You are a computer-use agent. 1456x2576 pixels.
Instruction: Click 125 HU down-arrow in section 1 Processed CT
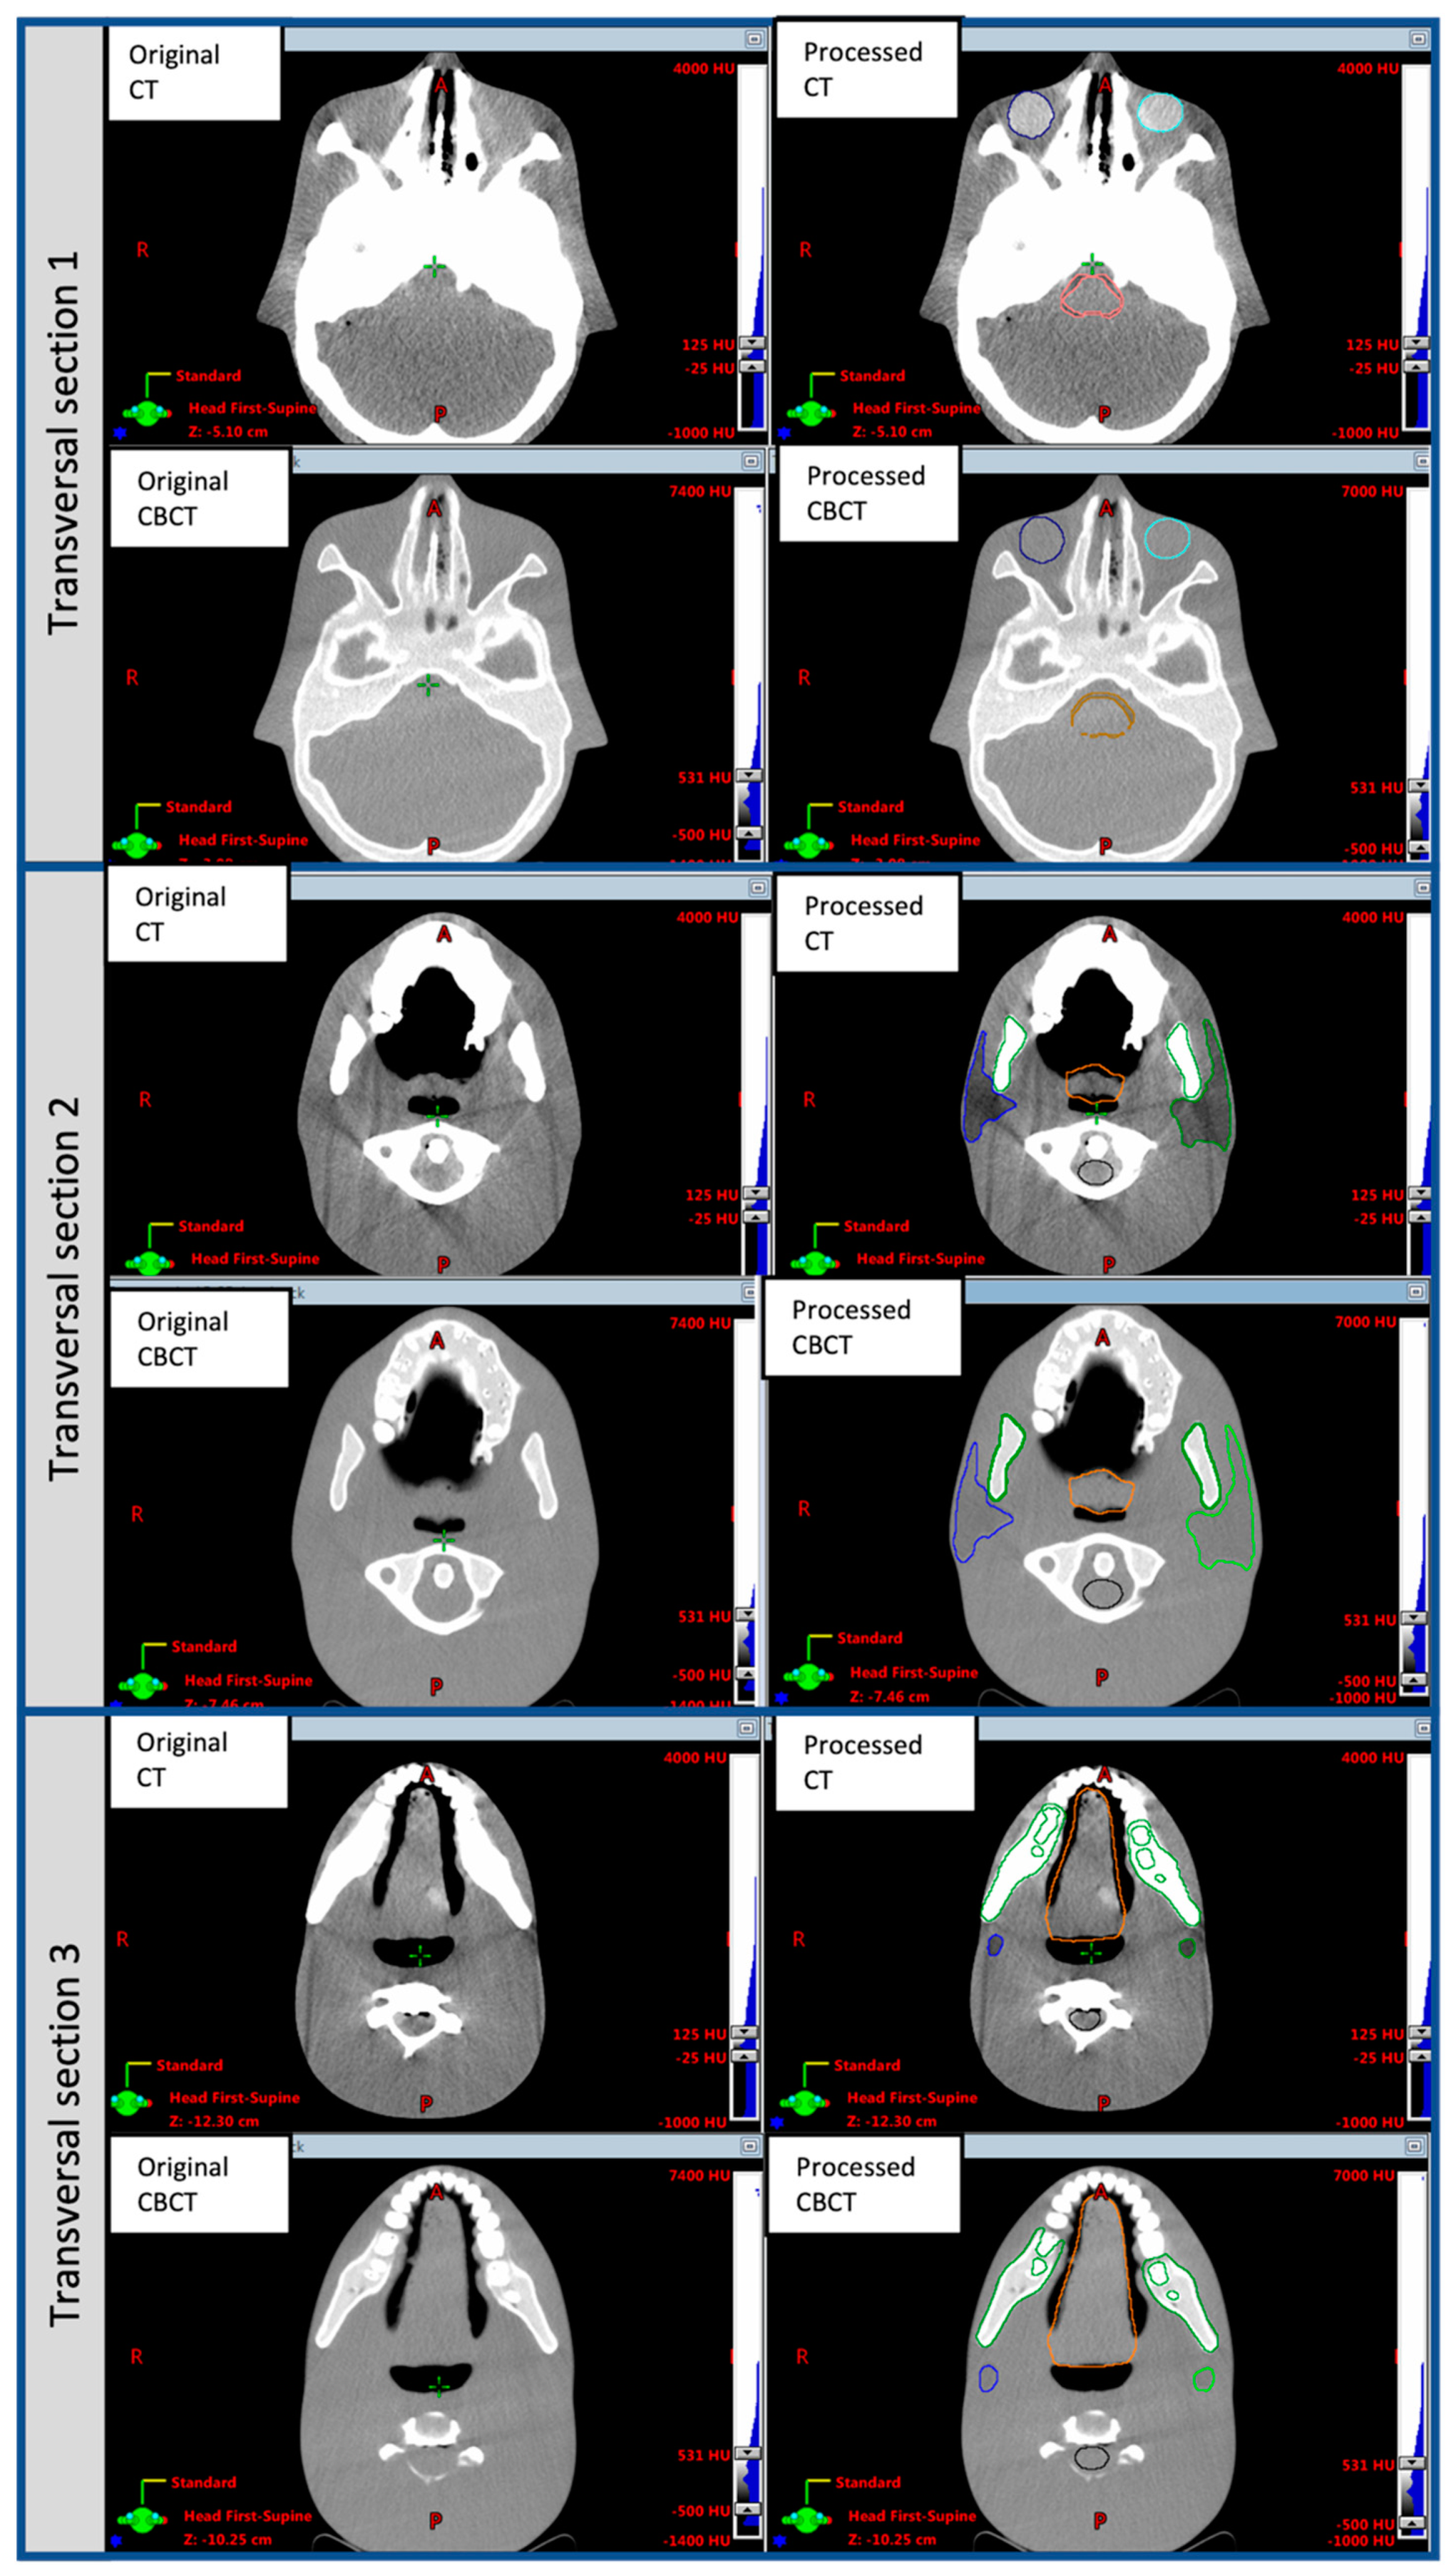coord(1416,343)
